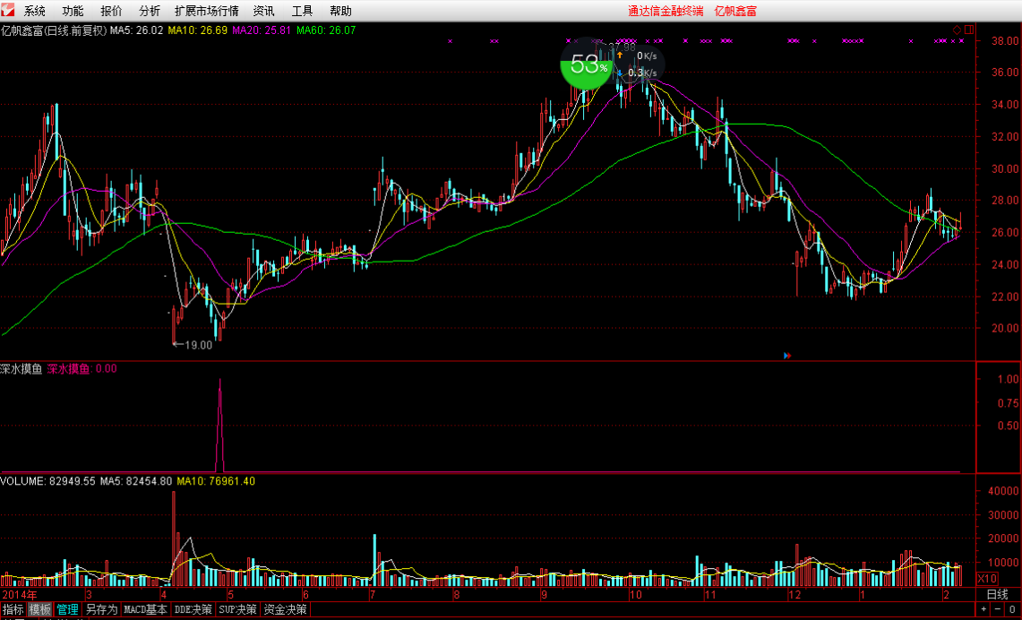Click the 0 reset button beside minus
The height and width of the screenshot is (620, 1022).
[x=1011, y=609]
